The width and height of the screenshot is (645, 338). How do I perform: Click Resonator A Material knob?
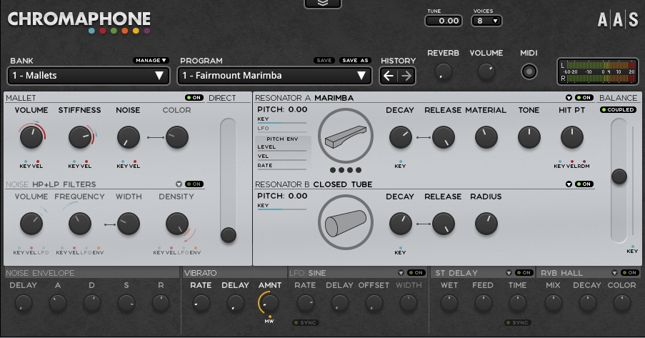pos(486,137)
